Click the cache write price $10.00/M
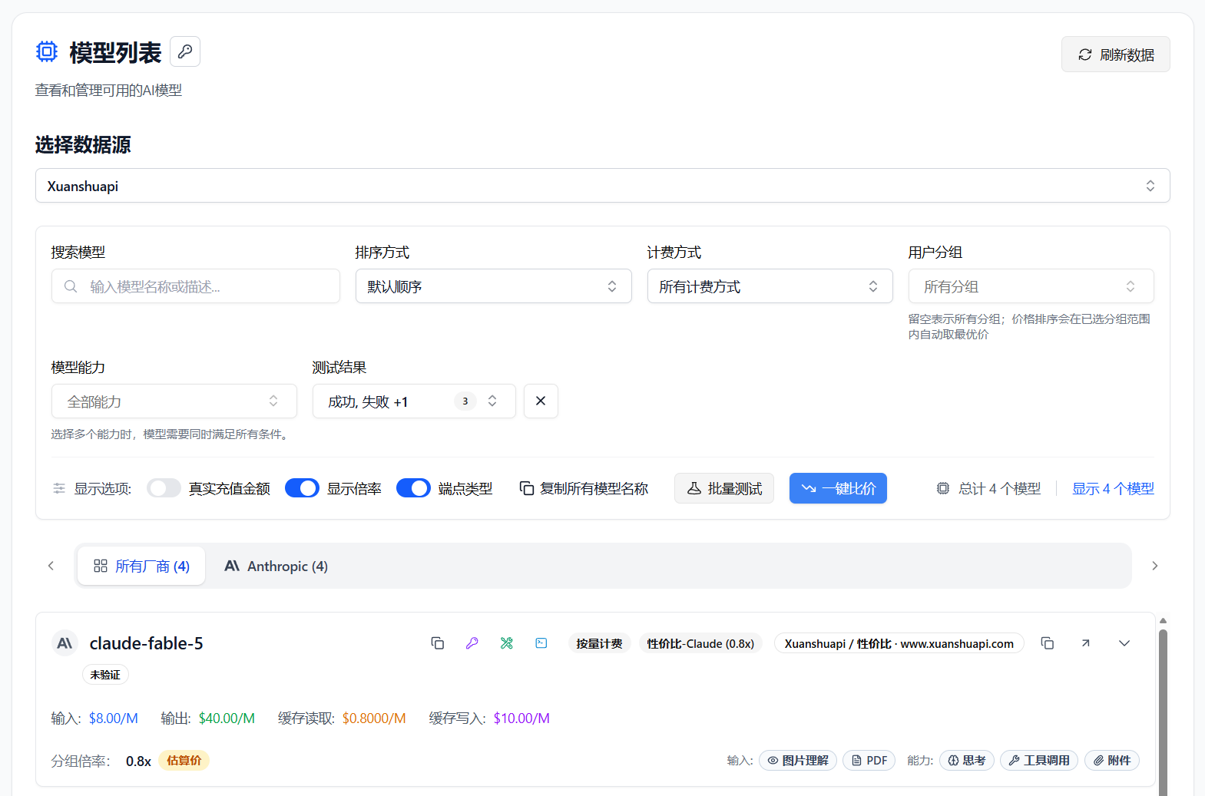The height and width of the screenshot is (796, 1205). click(521, 718)
